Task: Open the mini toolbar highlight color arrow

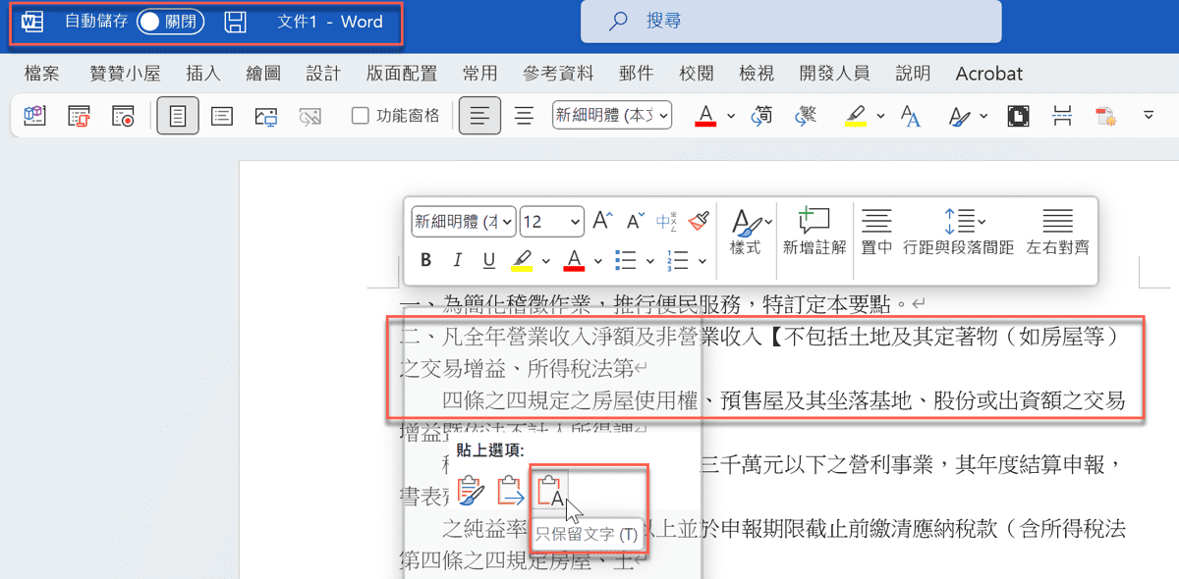Action: (x=545, y=261)
